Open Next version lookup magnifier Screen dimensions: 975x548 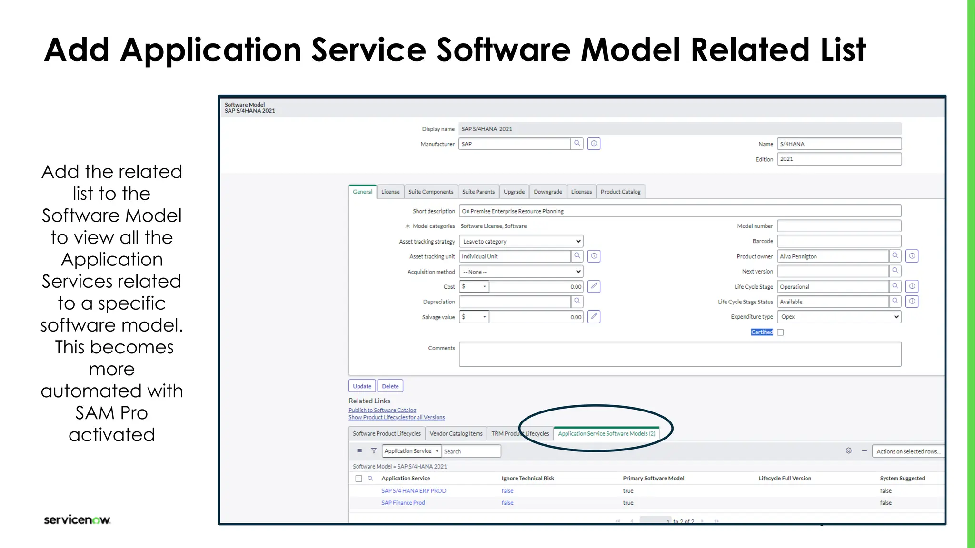click(x=895, y=271)
